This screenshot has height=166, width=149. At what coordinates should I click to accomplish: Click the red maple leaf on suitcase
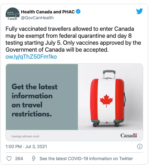point(106,101)
